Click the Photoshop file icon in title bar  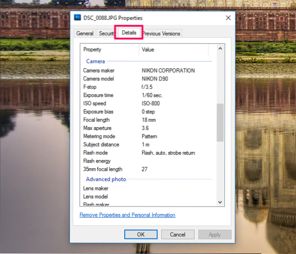78,18
